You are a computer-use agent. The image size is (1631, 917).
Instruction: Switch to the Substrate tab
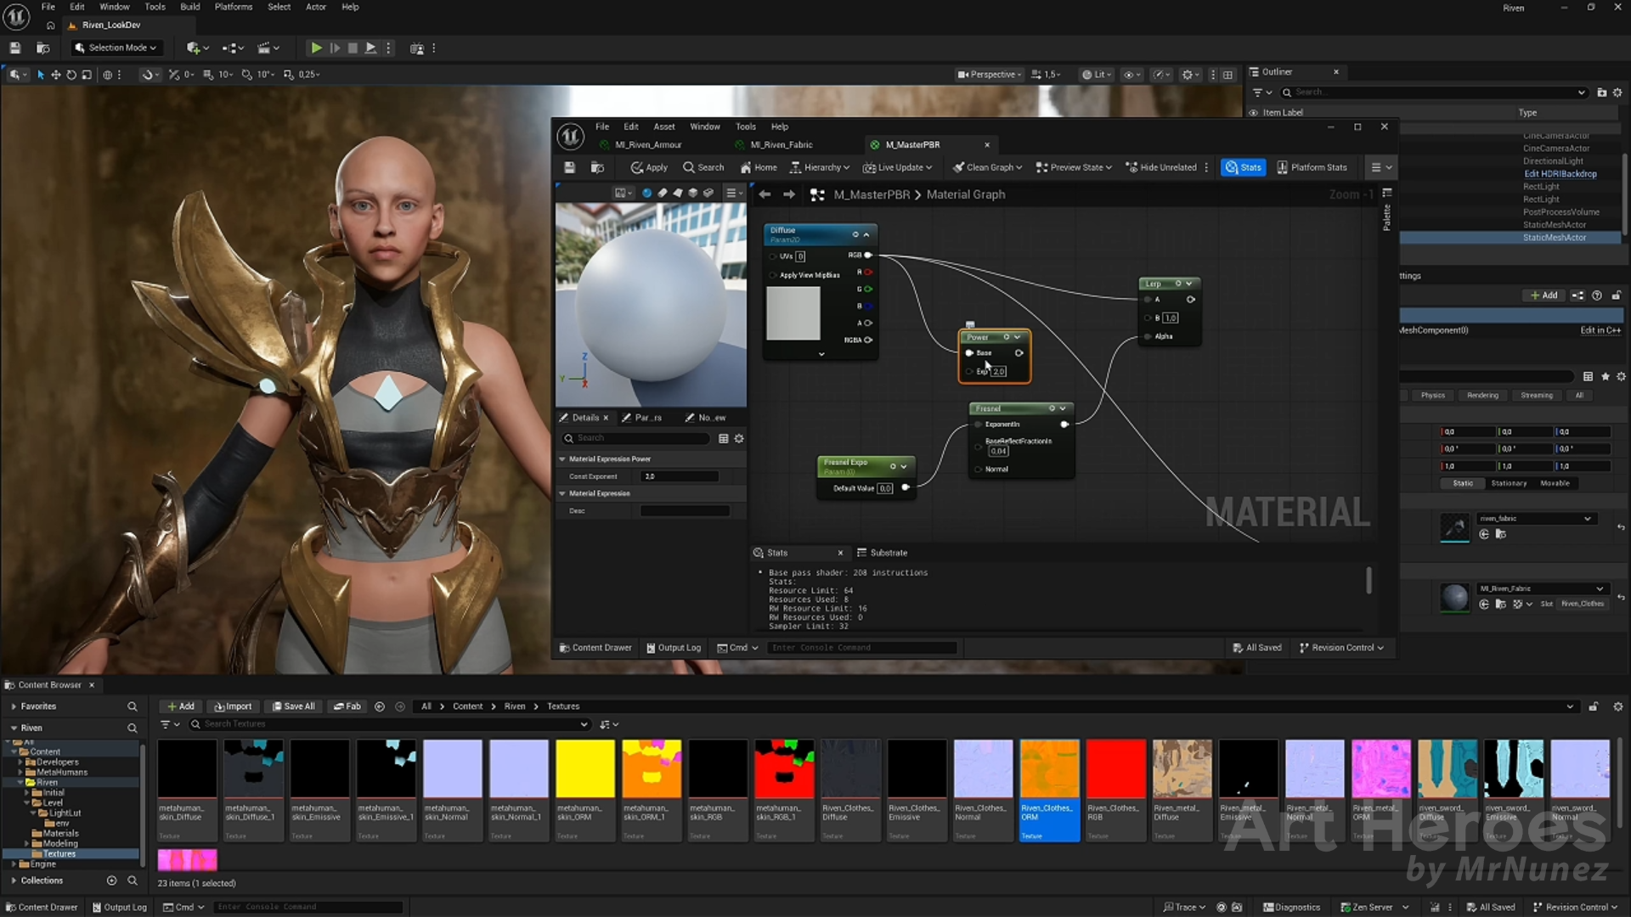881,553
